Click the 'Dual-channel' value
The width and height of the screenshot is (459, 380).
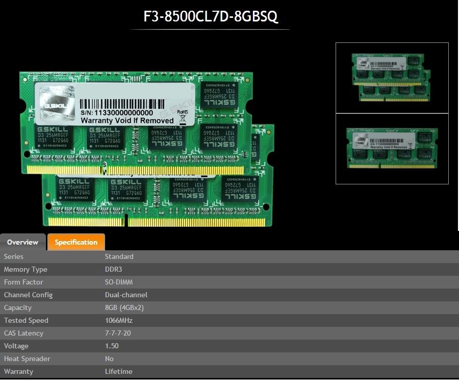tap(126, 295)
